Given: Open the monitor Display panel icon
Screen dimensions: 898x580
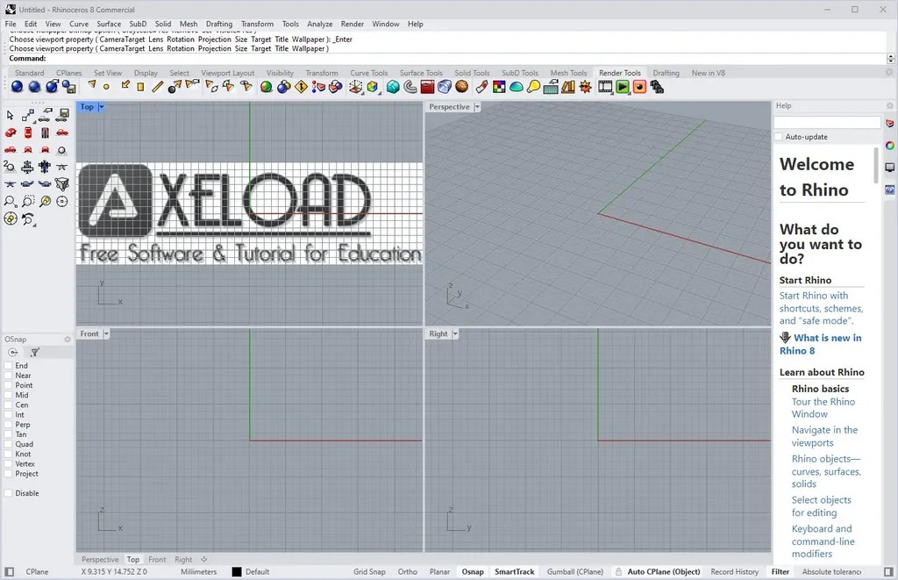Looking at the screenshot, I should click(x=889, y=168).
